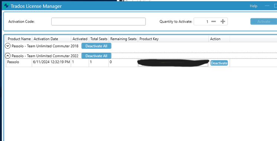Select the 6/11/2024 12:32:19 PM date cell
The image size is (277, 141).
(x=51, y=63)
